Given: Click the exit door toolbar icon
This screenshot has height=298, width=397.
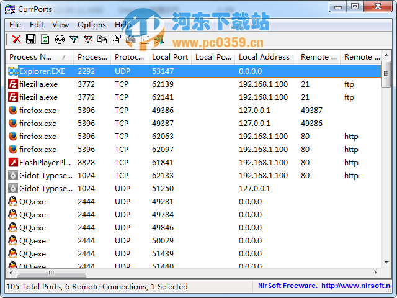Looking at the screenshot, I should [159, 39].
